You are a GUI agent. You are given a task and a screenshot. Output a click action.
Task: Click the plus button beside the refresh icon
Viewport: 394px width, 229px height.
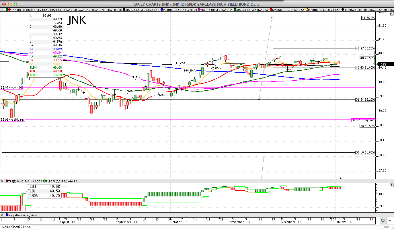click(x=390, y=221)
